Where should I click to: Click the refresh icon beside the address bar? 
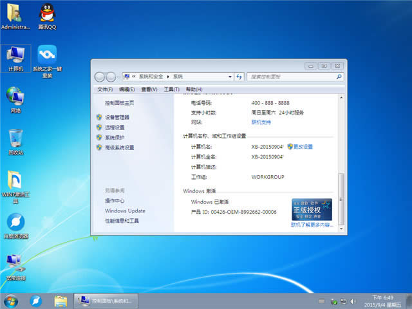[239, 77]
